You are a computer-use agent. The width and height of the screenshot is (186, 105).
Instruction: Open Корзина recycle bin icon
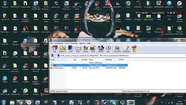point(5,4)
